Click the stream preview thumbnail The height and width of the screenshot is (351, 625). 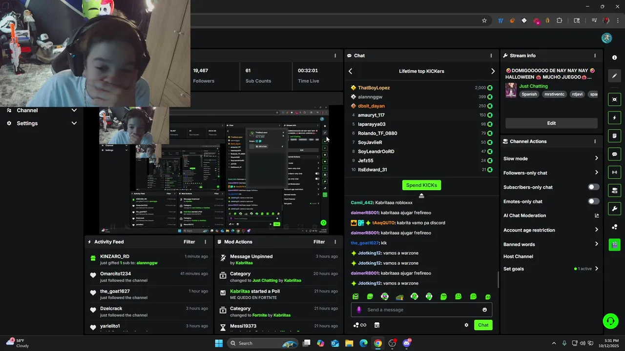click(214, 170)
